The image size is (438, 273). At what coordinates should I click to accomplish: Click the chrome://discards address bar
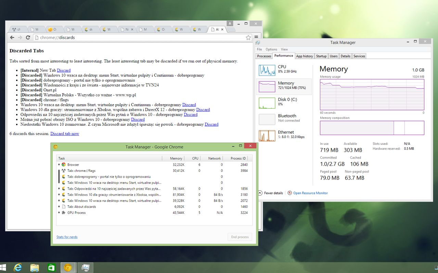(x=137, y=38)
